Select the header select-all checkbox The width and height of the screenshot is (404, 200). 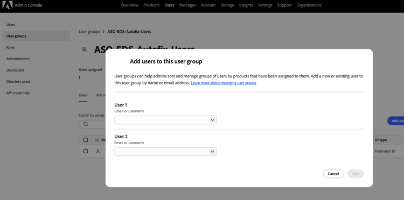pos(86,140)
